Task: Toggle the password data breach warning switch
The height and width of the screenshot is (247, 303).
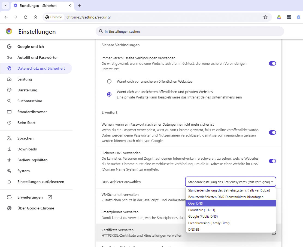Action: (x=272, y=132)
